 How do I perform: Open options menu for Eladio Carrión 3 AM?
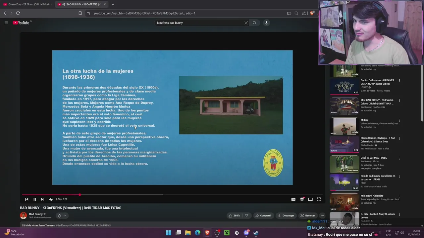[399, 138]
